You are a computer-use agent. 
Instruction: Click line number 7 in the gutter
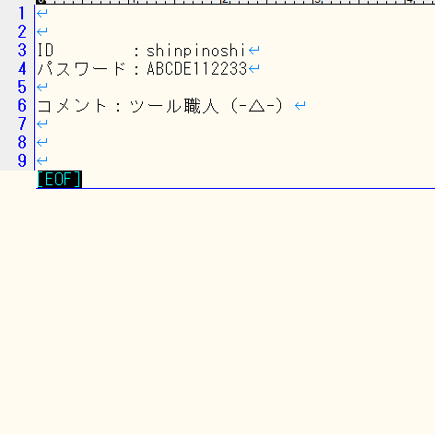coord(22,123)
